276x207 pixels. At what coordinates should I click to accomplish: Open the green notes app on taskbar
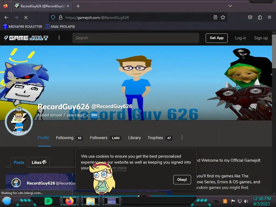click(49, 201)
